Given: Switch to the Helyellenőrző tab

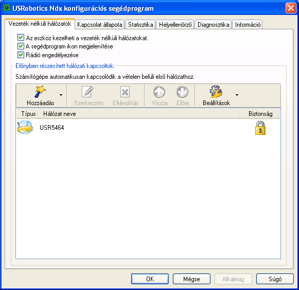Looking at the screenshot, I should (x=175, y=25).
